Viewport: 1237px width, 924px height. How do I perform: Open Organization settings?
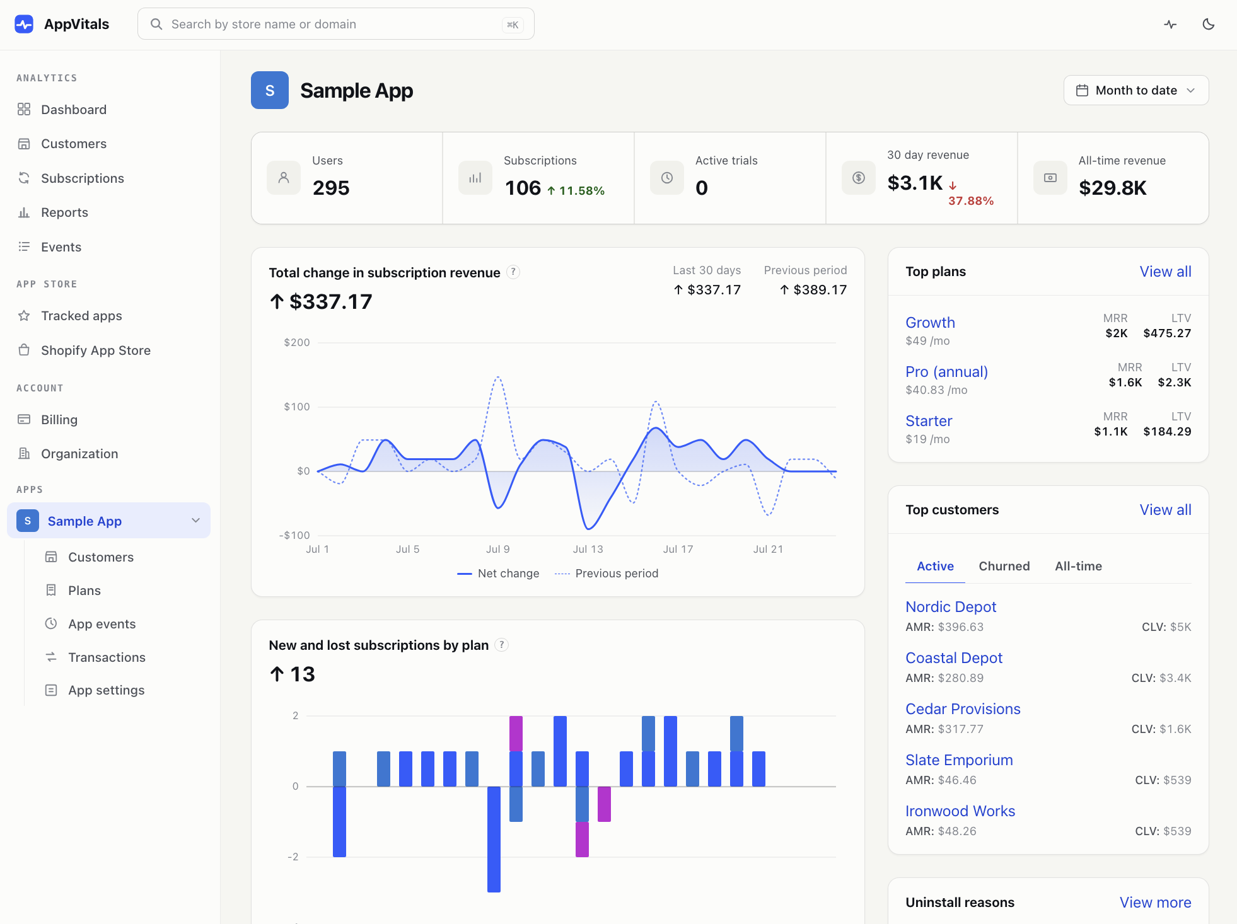[79, 454]
